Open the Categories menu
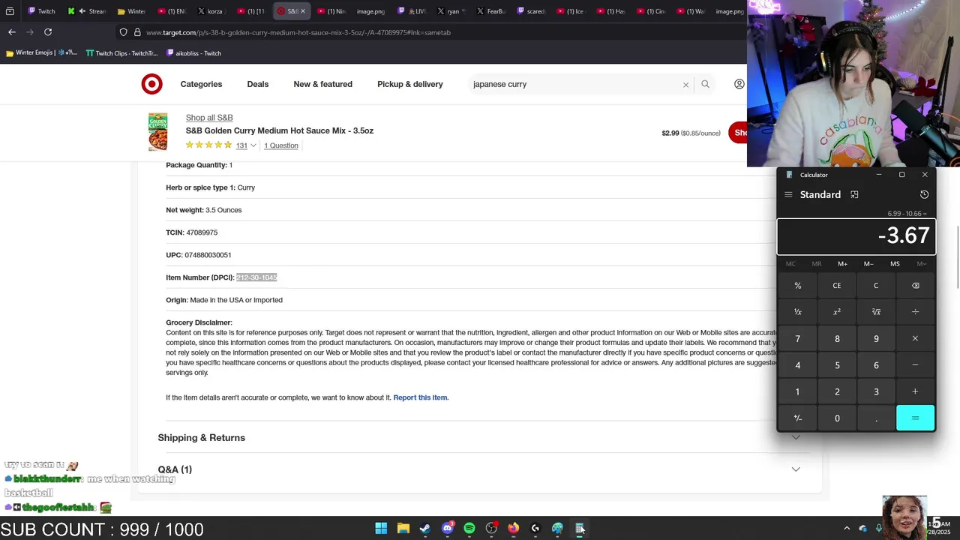960x540 pixels. [201, 84]
